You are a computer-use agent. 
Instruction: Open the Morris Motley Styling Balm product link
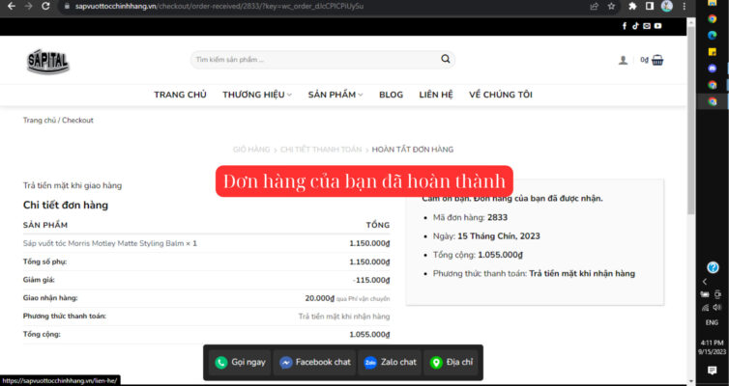109,243
